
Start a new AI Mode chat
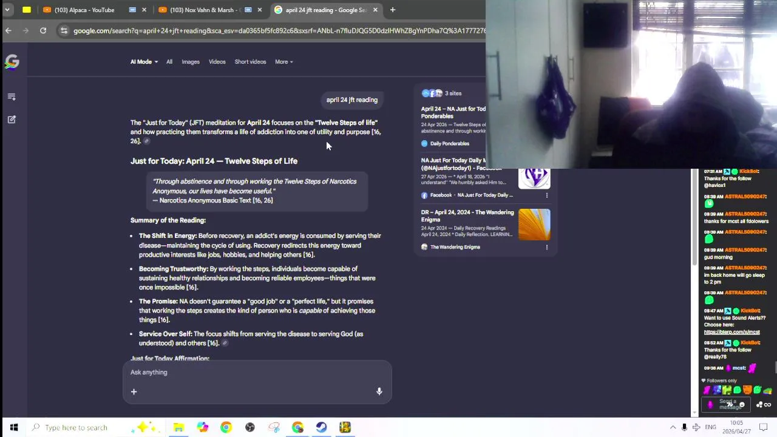[12, 120]
